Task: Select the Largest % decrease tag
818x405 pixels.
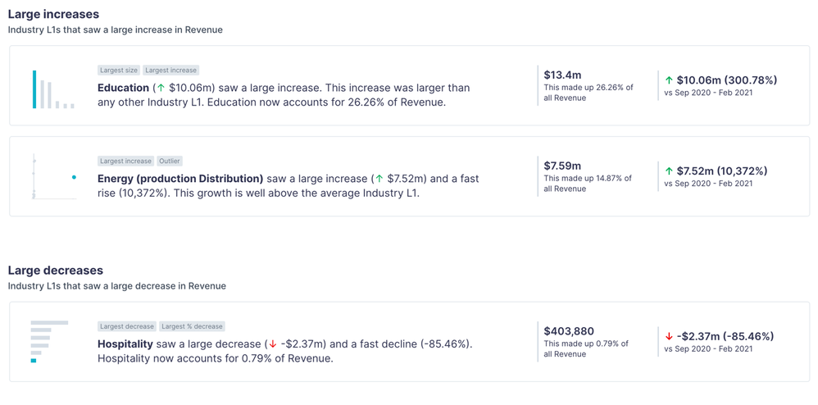Action: (x=191, y=326)
